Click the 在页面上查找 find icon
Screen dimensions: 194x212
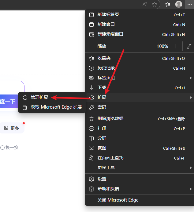91,158
